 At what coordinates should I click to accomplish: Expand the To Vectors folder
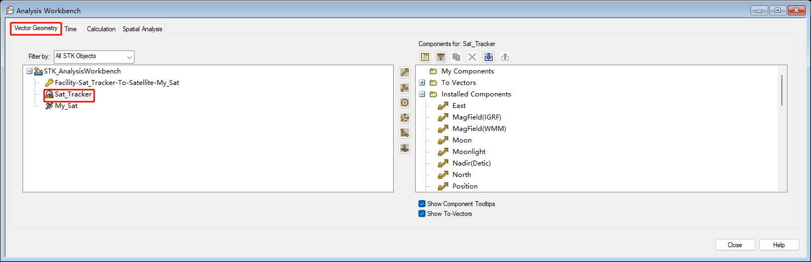pos(422,83)
